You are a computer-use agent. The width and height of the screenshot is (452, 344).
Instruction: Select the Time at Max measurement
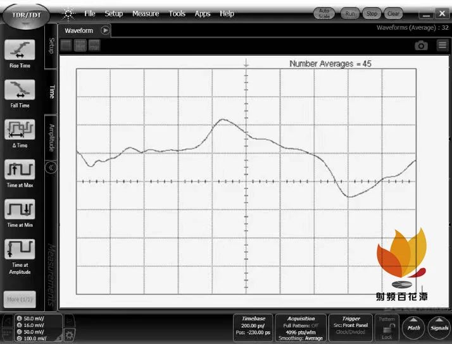[x=20, y=169]
